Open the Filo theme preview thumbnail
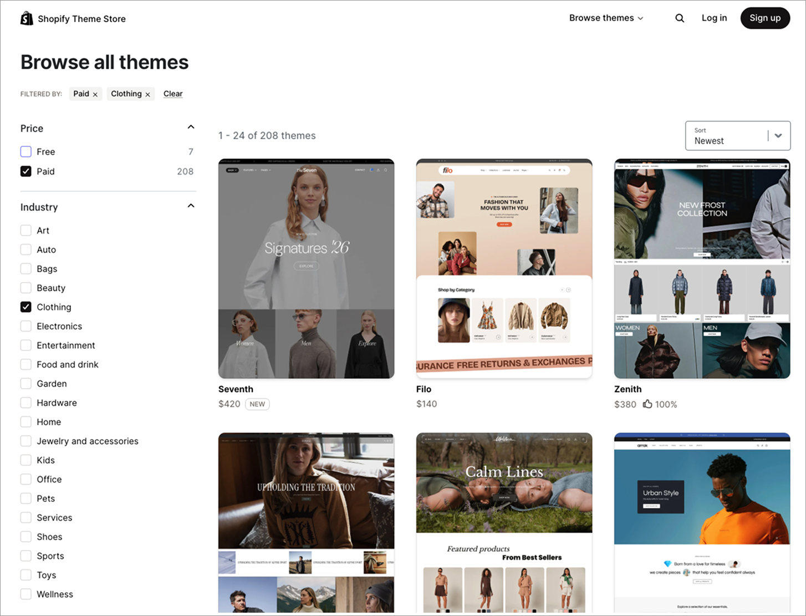The height and width of the screenshot is (616, 806). tap(504, 268)
